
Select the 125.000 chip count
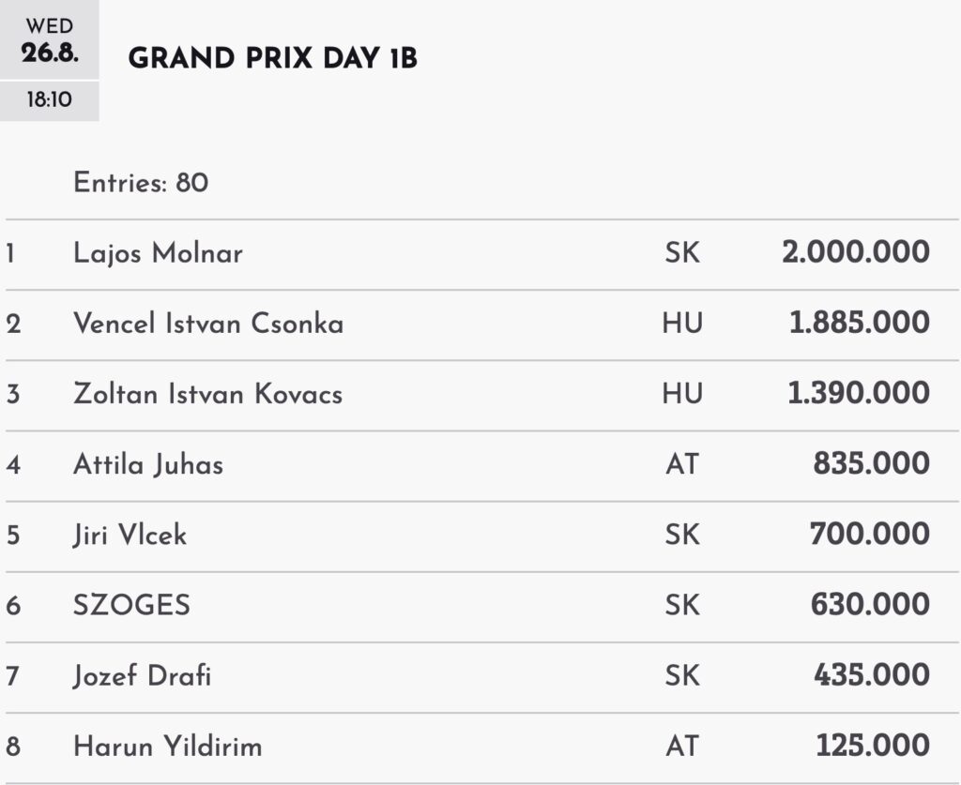pos(873,746)
